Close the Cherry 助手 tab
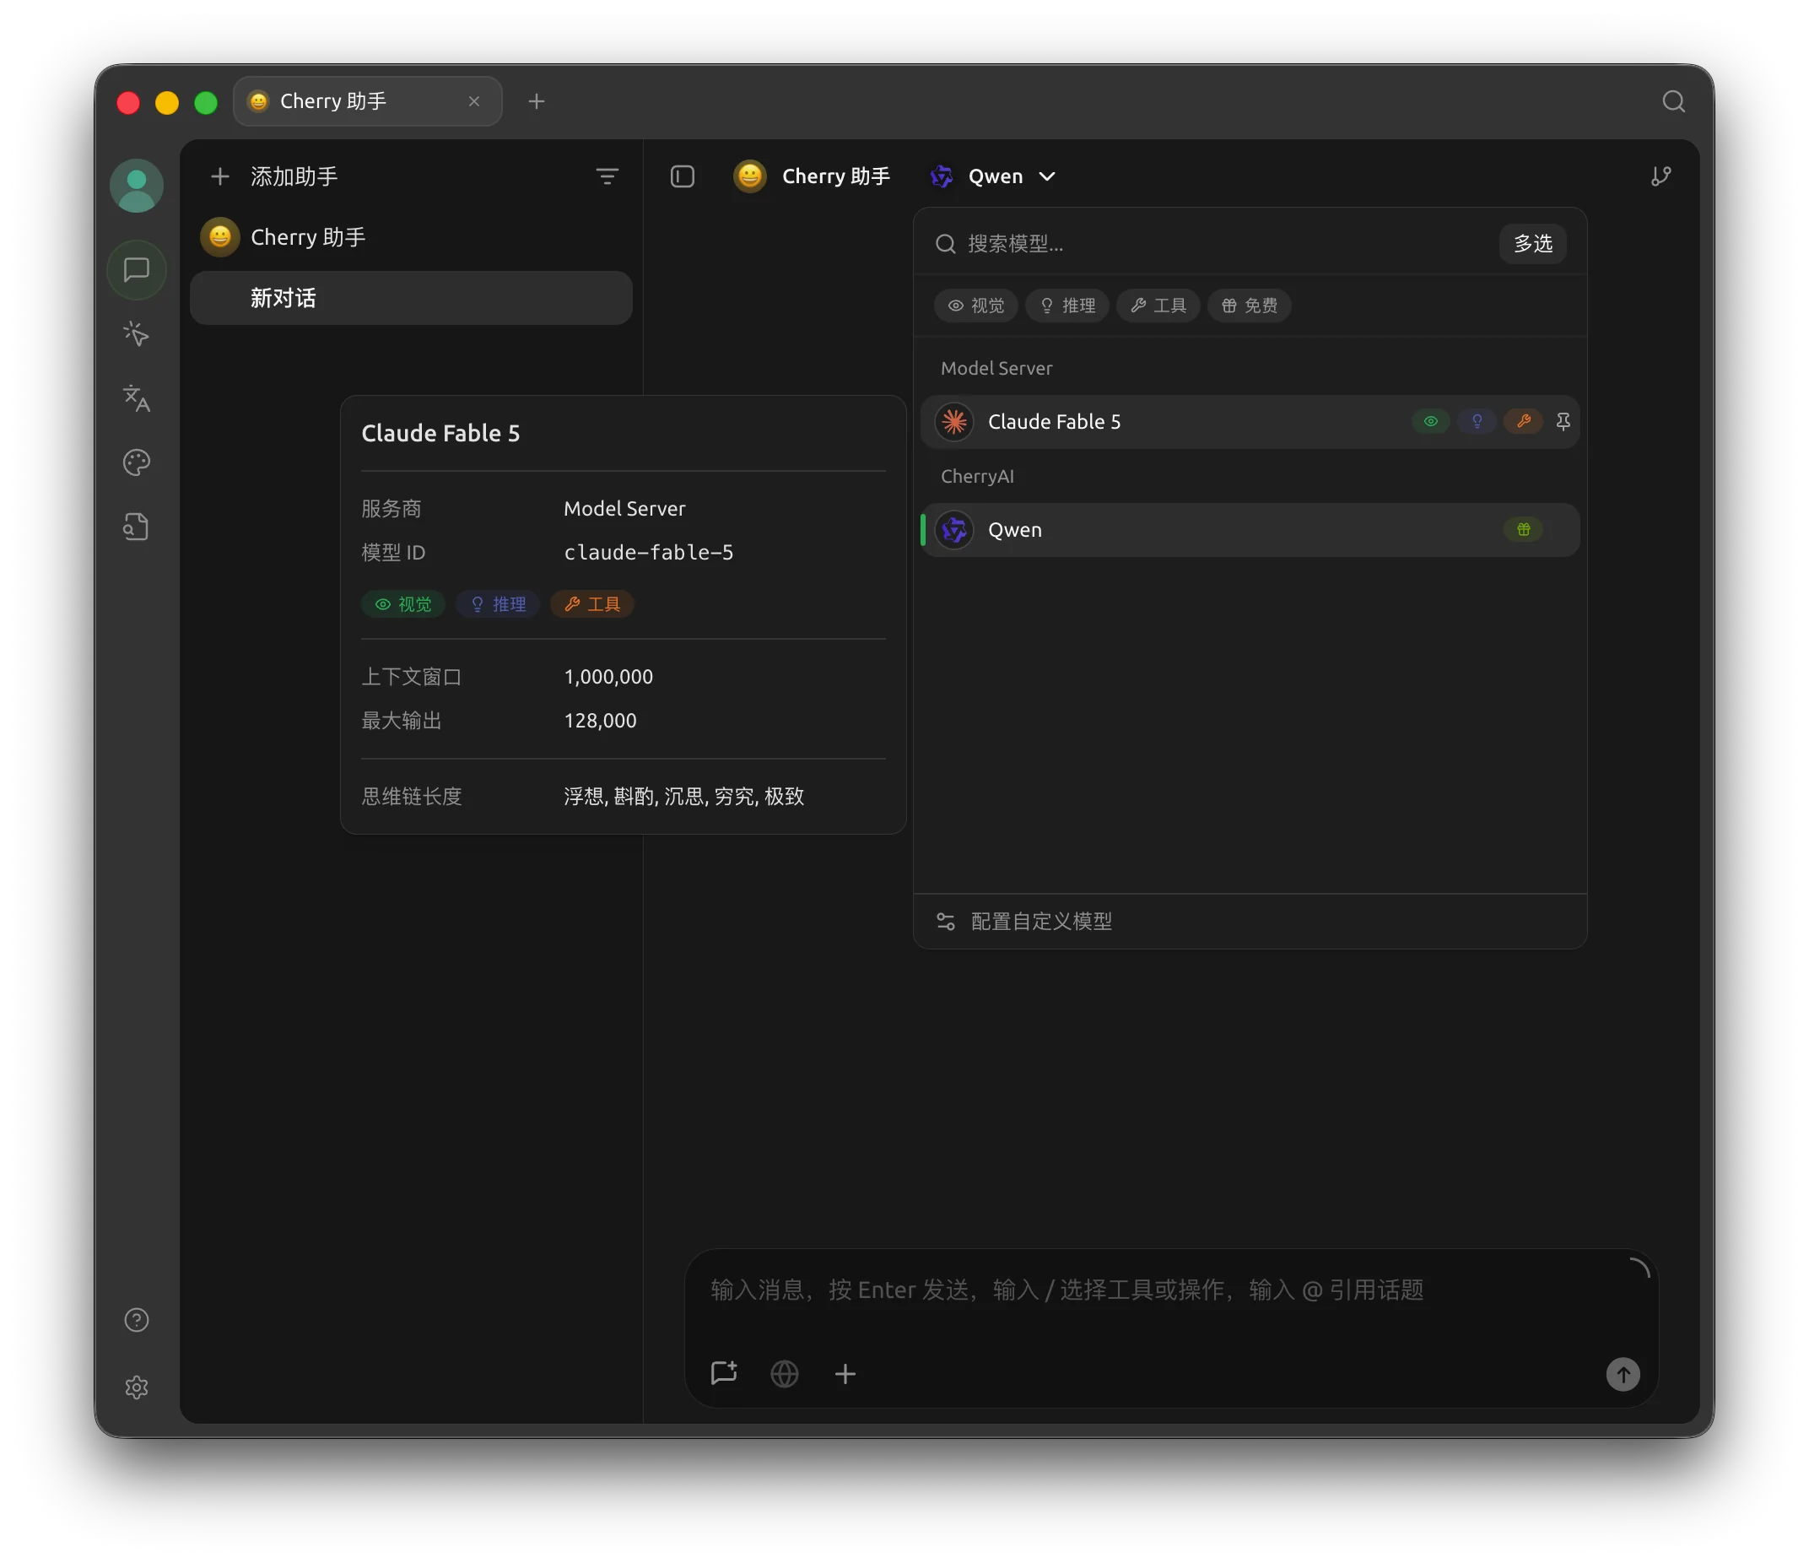Screen dimensions: 1809x1563 (x=474, y=101)
